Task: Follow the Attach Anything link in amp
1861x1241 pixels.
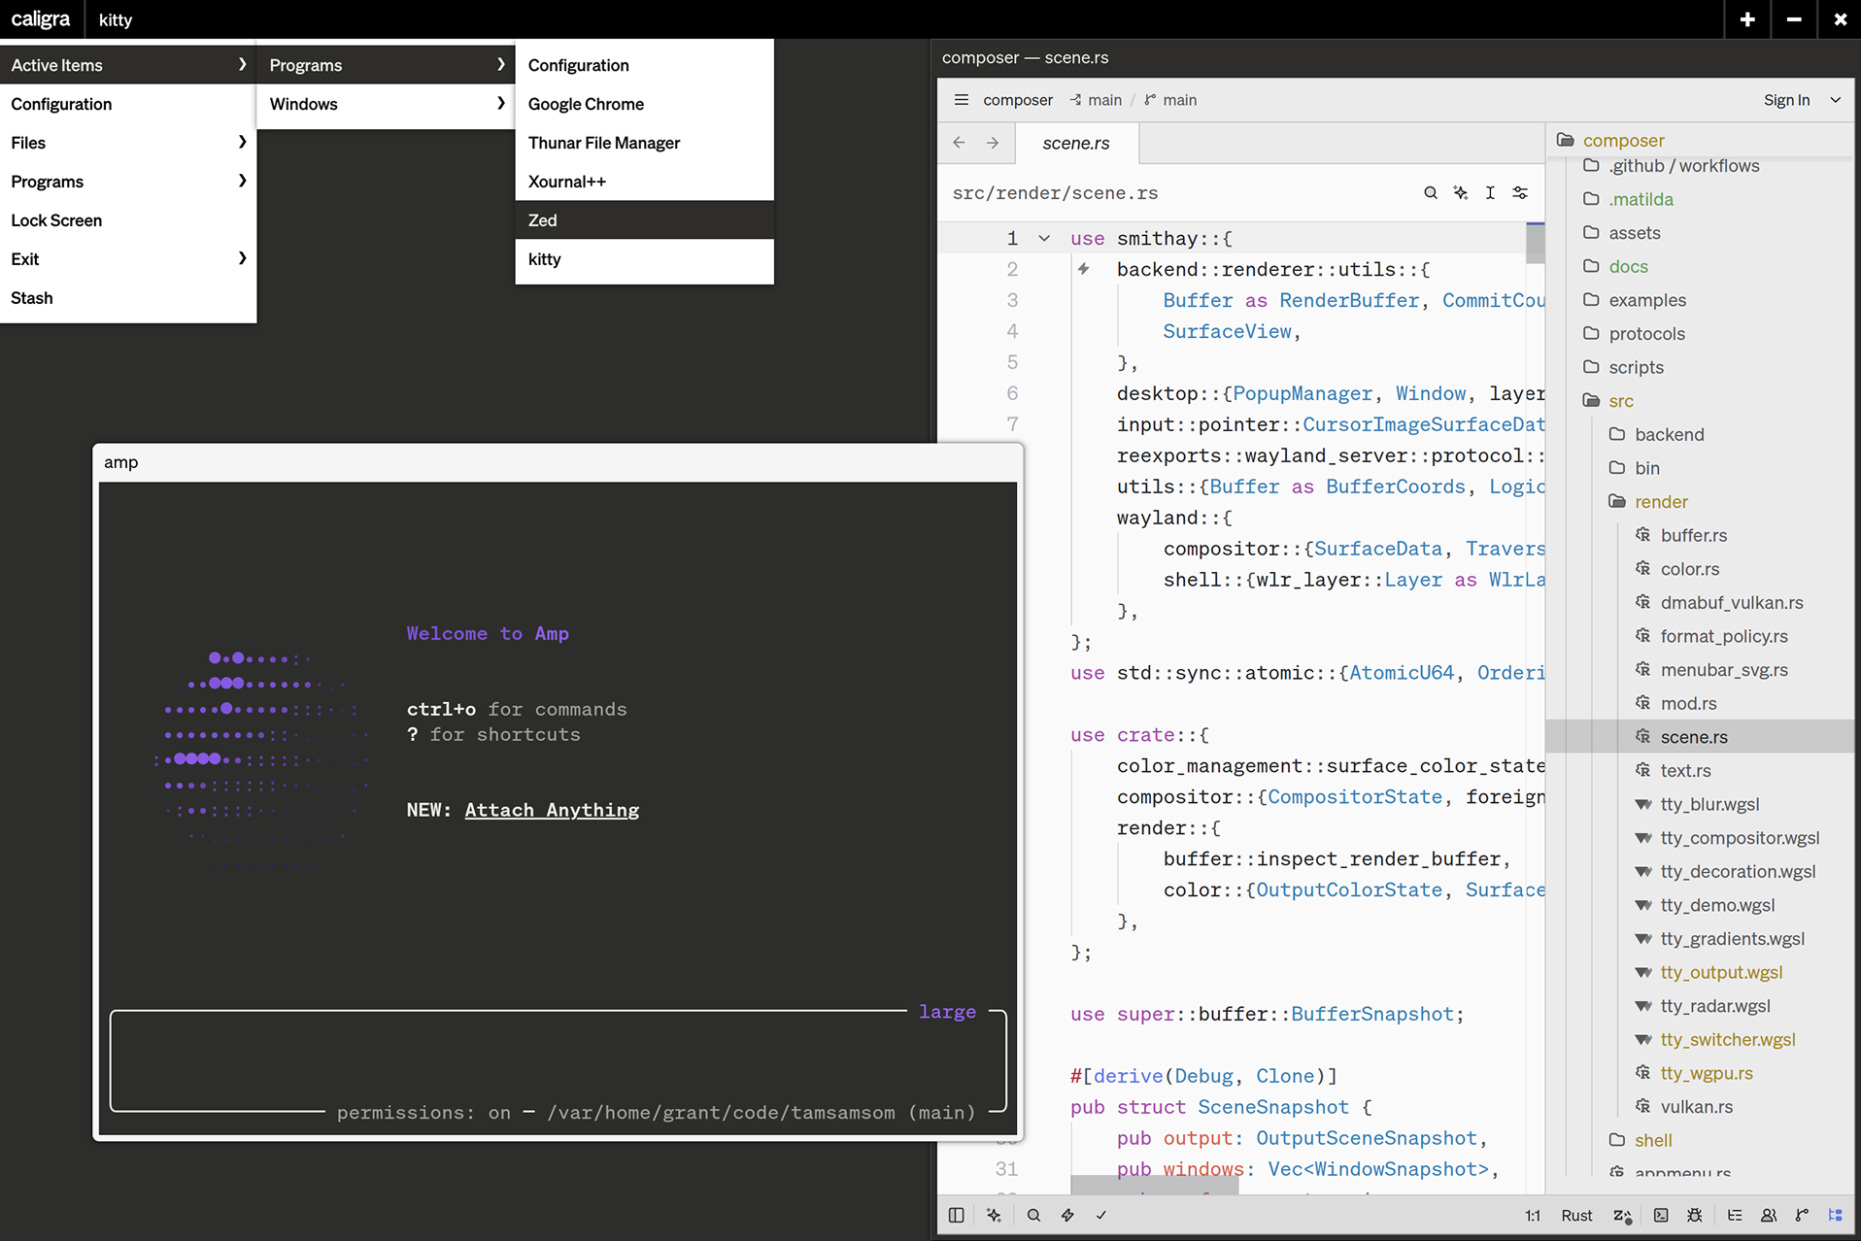Action: [552, 810]
